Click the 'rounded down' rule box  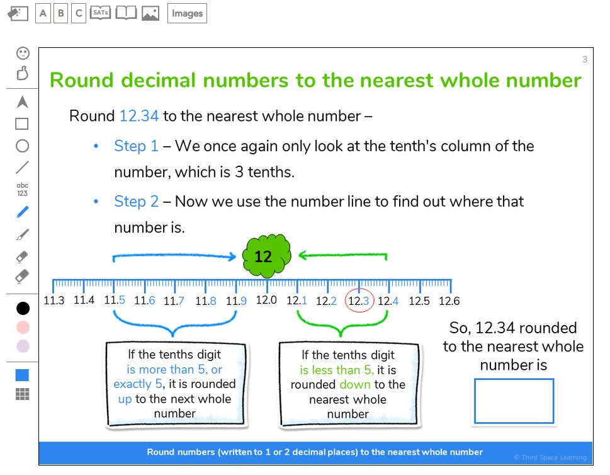pyautogui.click(x=349, y=384)
